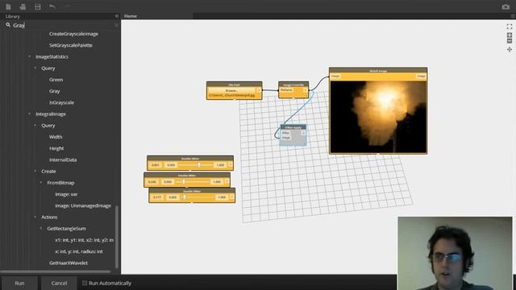Screen dimensions: 516x290
Task: Select 'image: var' overload
Action: coord(66,194)
